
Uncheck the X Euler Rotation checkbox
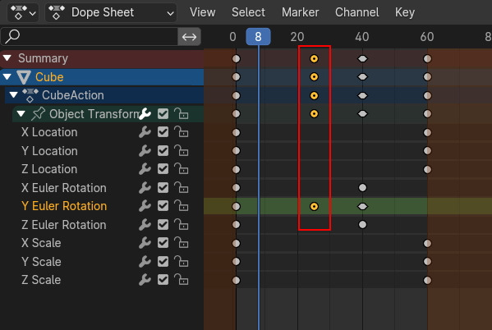[163, 188]
